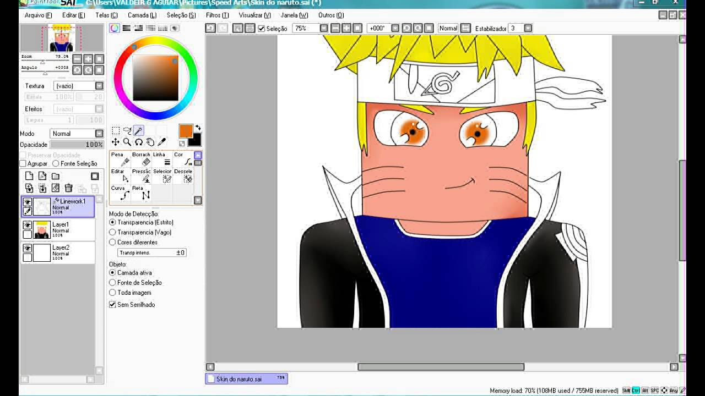Select the magic wand tool
705x396 pixels.
click(x=138, y=131)
